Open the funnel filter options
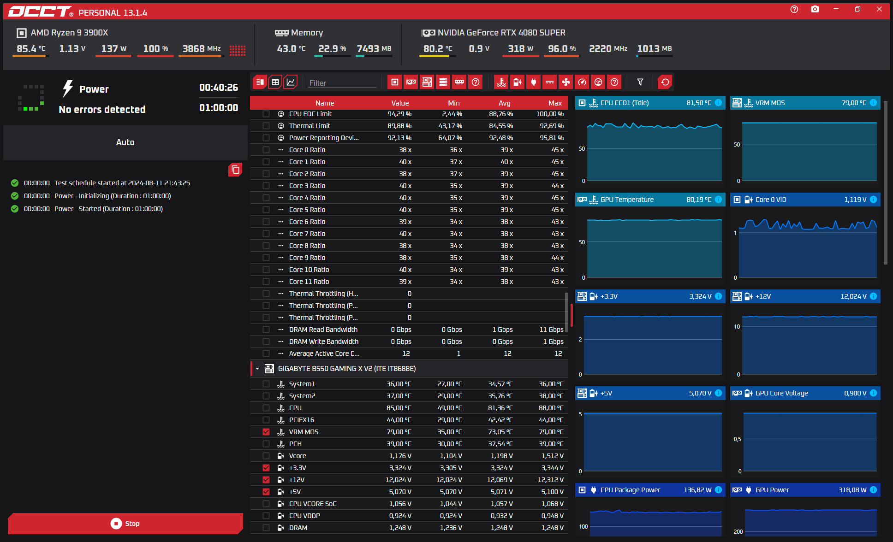Screen dimensions: 893x542 (x=640, y=82)
